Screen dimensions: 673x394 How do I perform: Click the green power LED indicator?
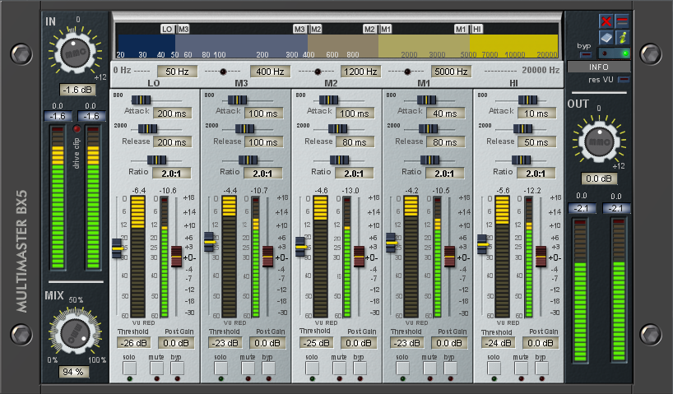point(626,53)
